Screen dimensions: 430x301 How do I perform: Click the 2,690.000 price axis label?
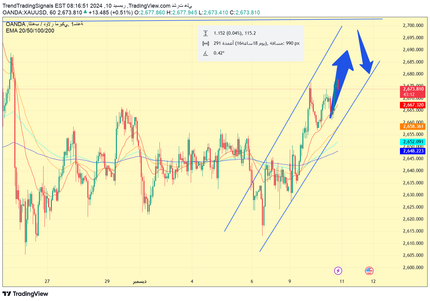[413, 50]
